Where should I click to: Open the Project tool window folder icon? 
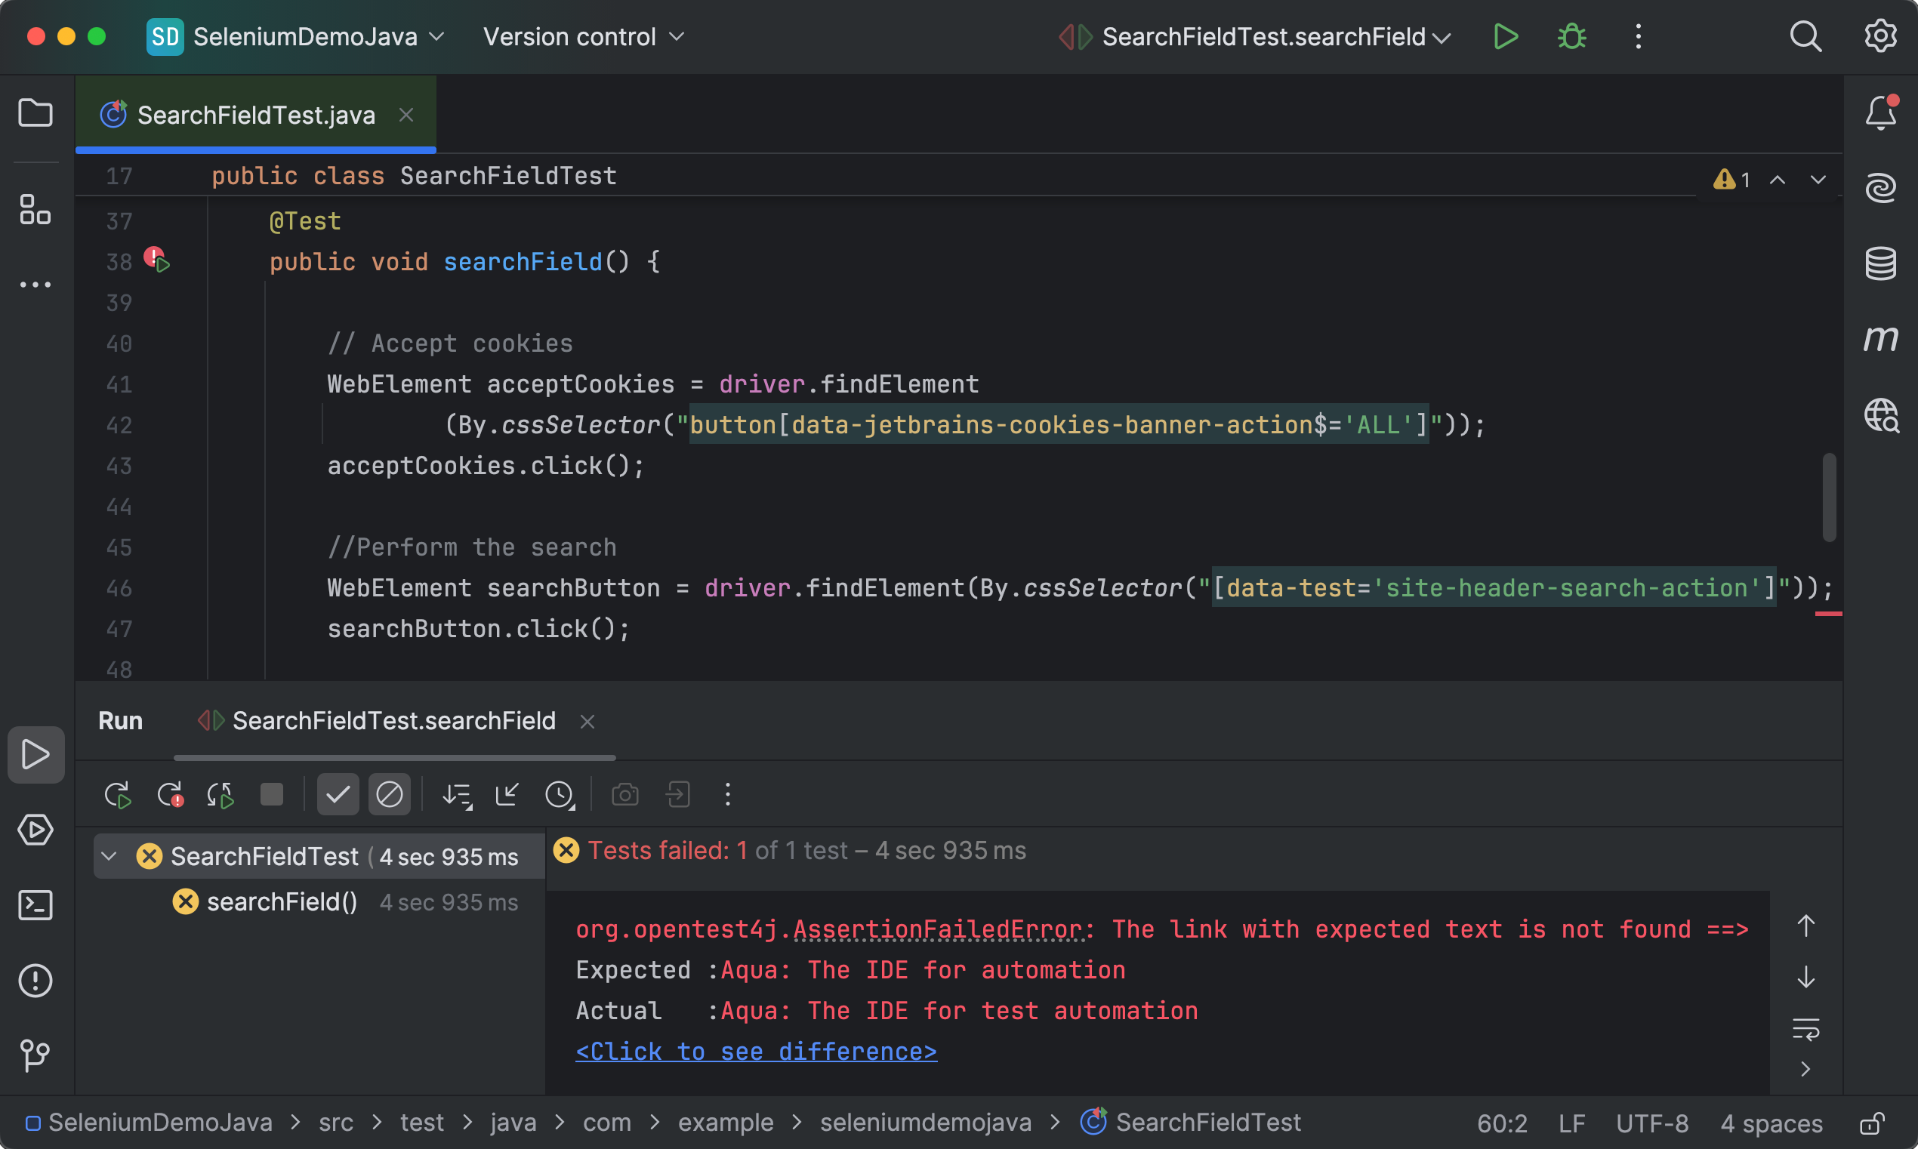35,113
